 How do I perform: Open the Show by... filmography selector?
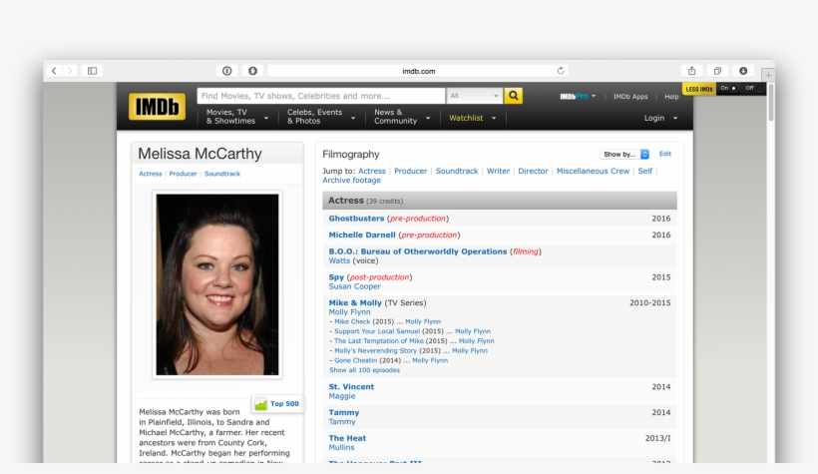[623, 154]
